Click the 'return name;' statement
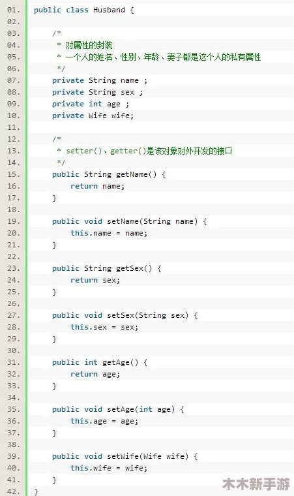This screenshot has width=294, height=496. coord(97,186)
